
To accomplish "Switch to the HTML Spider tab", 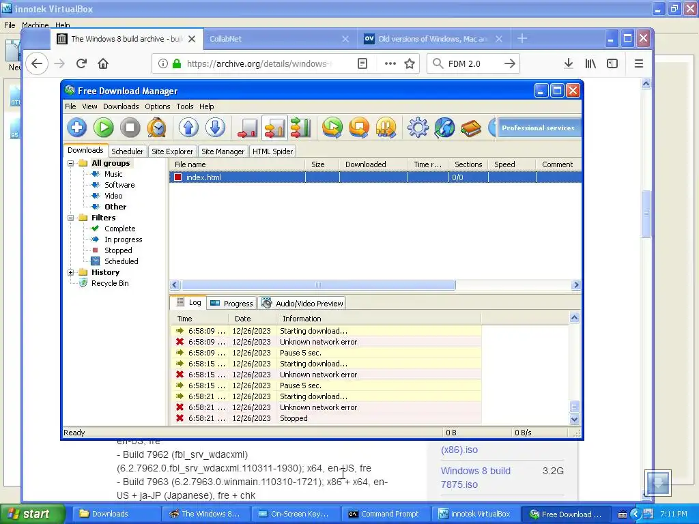I will (273, 151).
